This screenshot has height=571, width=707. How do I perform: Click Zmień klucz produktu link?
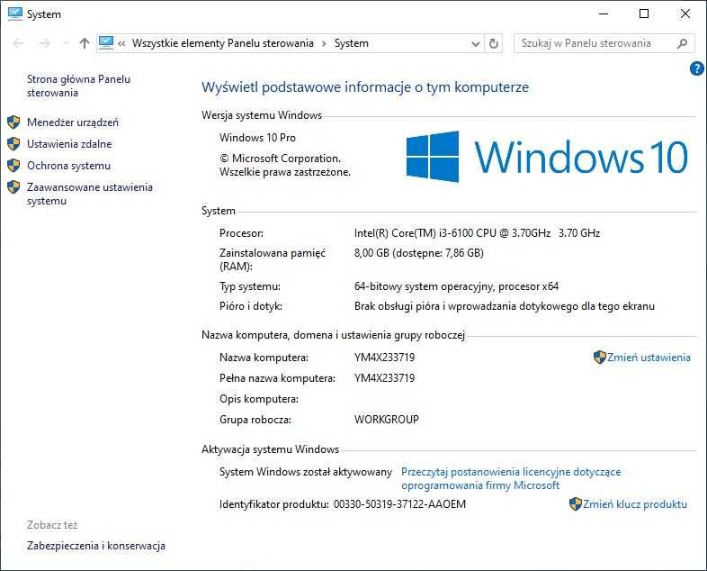[x=635, y=504]
